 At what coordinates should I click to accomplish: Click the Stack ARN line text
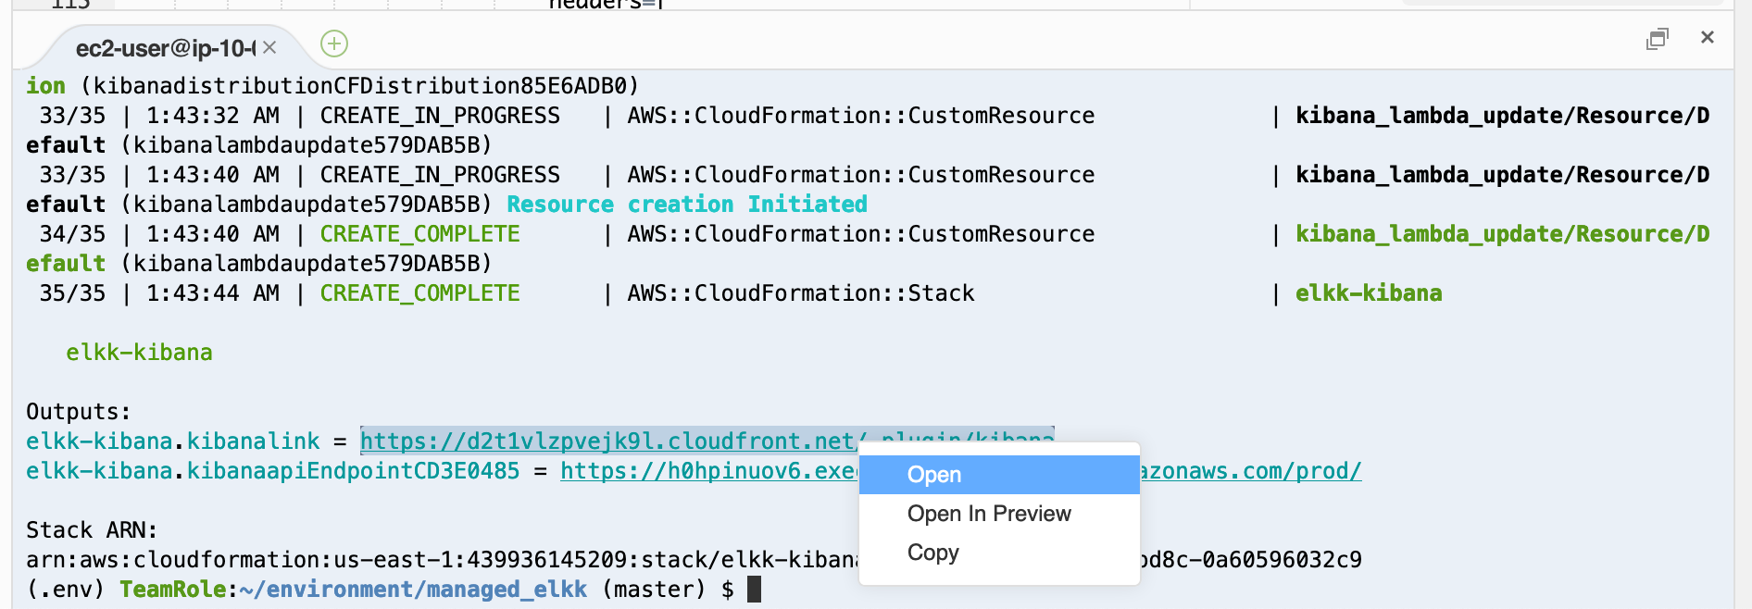point(92,530)
